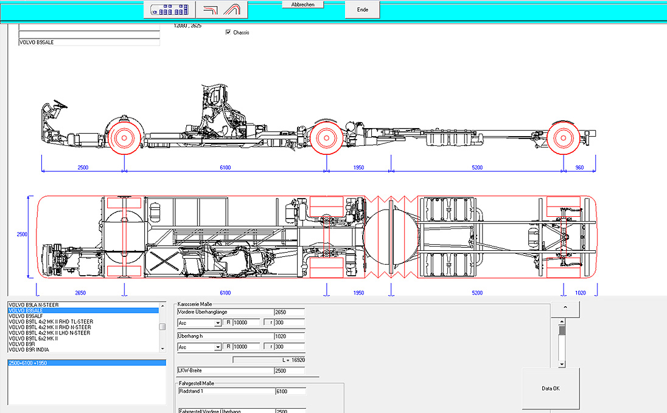Screen dimensions: 667x413
Task: Toggle the Chassis checkbox
Action: pos(228,32)
